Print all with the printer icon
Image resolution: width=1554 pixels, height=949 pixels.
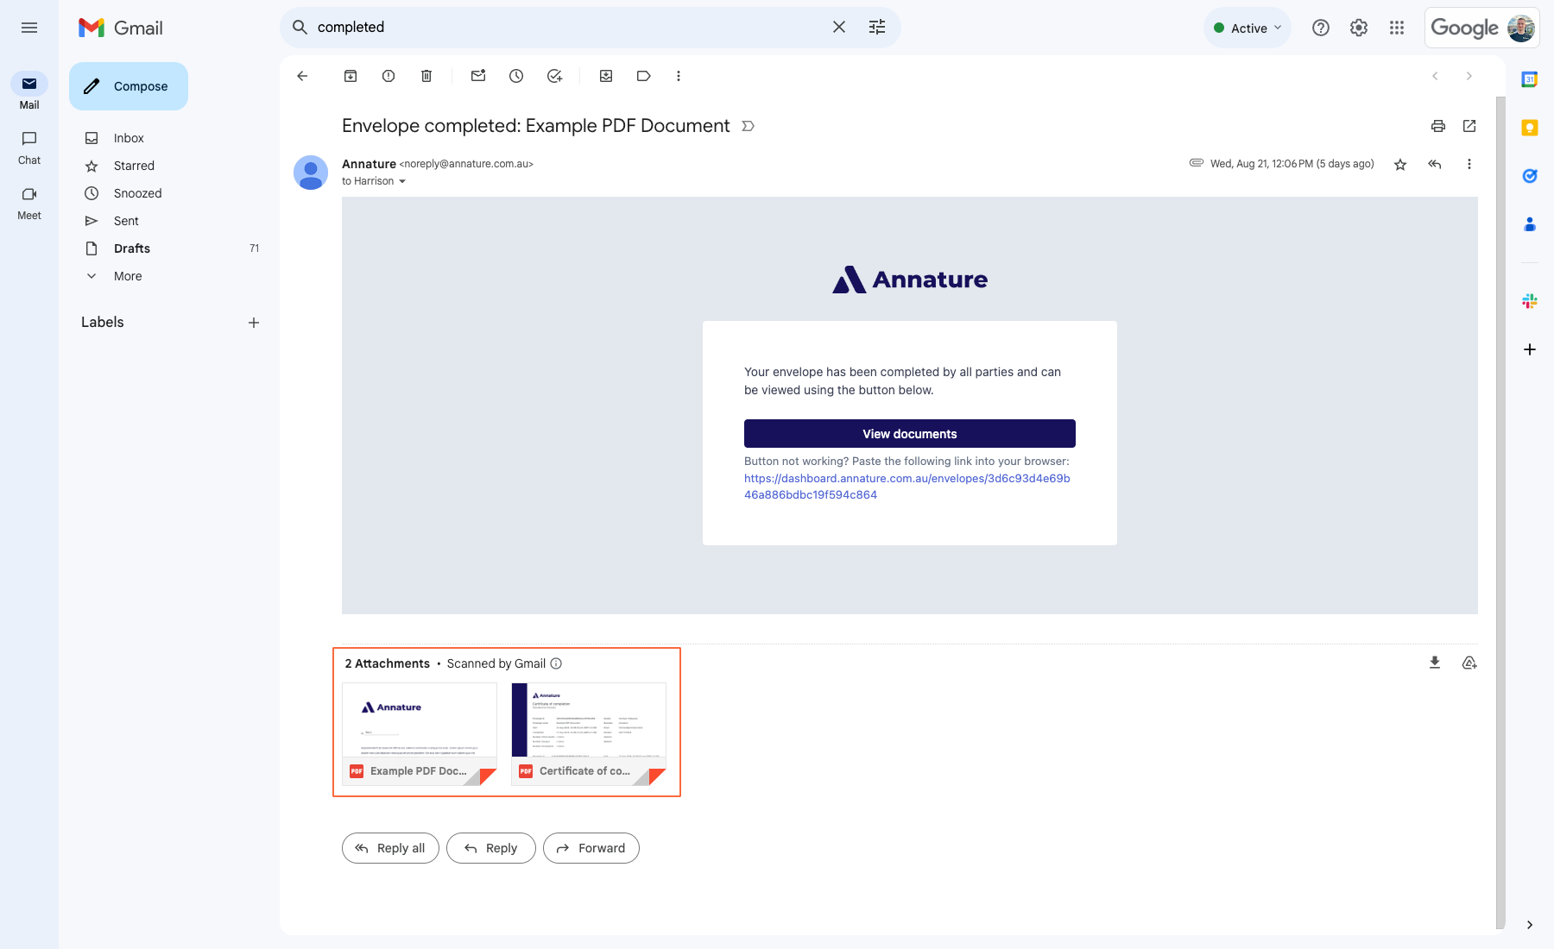[x=1438, y=126]
